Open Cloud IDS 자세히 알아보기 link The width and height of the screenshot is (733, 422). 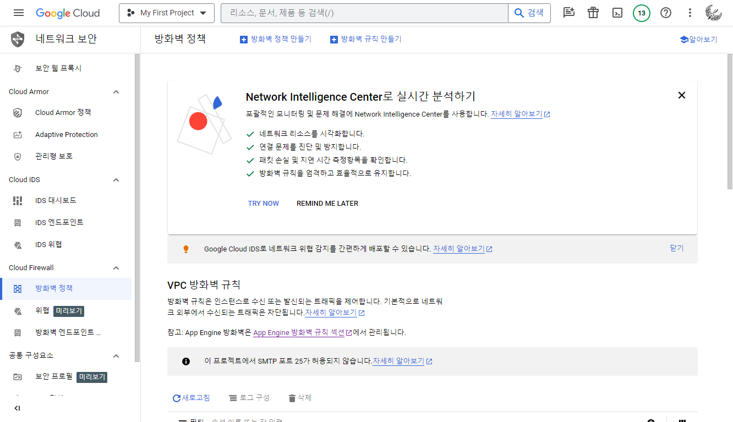[x=463, y=249]
